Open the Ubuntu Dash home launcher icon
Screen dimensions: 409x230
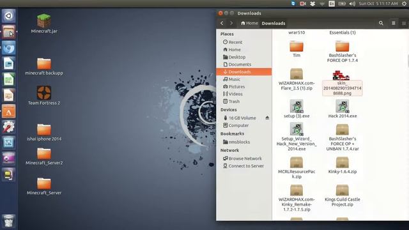tap(8, 16)
